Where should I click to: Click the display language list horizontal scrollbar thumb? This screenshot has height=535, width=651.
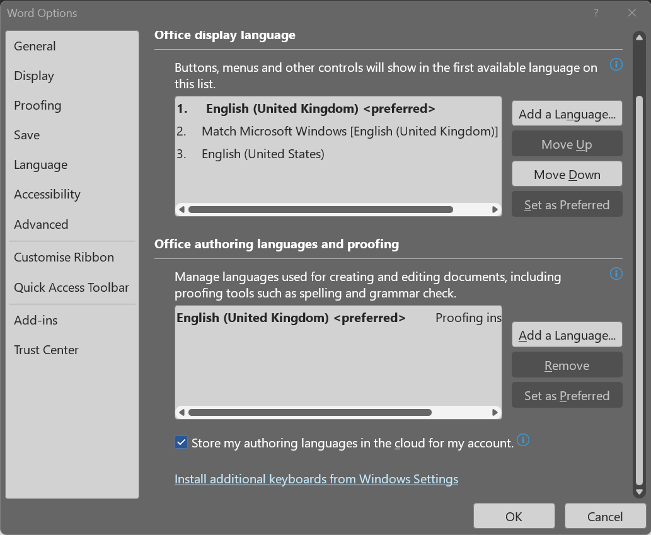321,210
